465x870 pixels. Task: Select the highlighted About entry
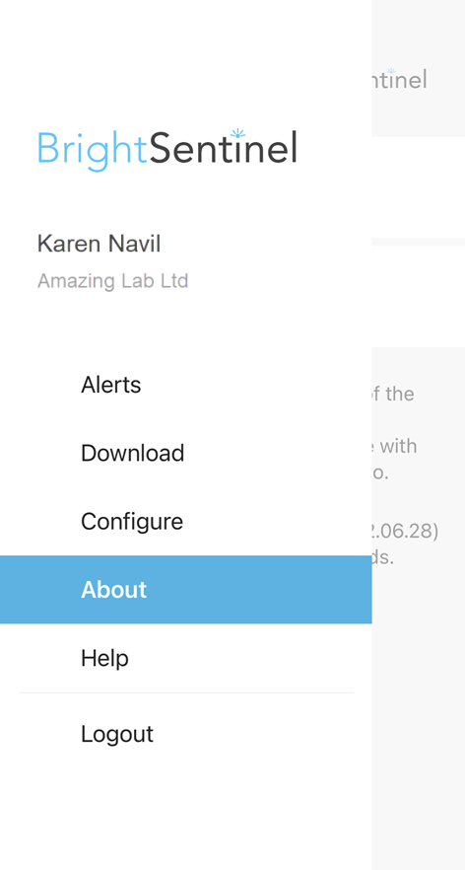(185, 589)
